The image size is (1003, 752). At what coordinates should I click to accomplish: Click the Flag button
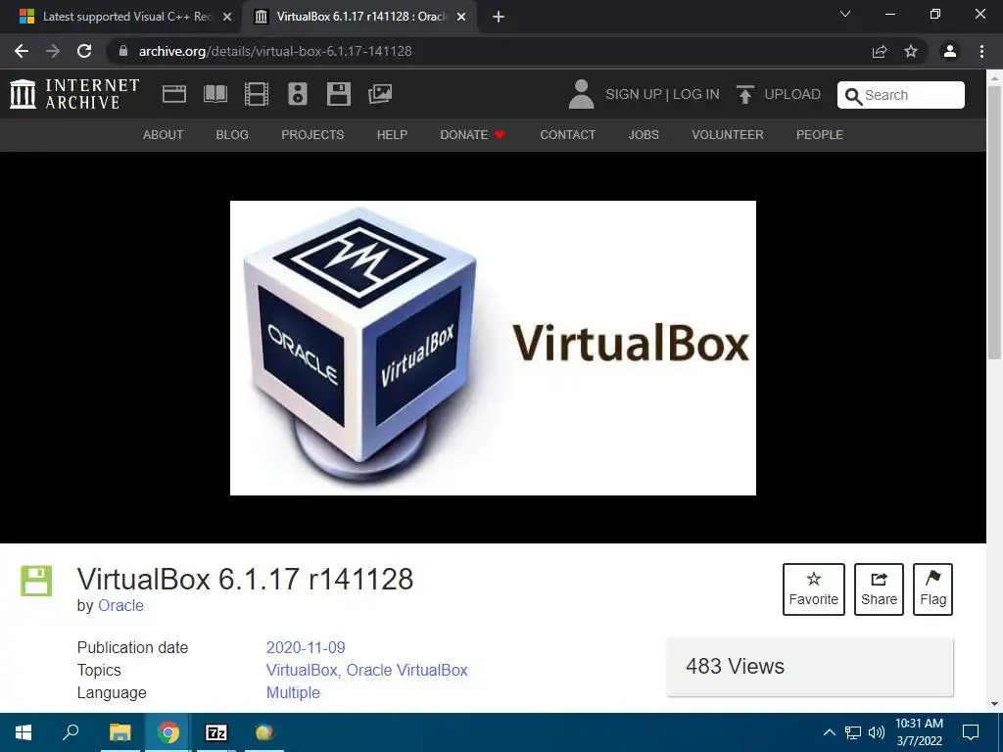[x=932, y=589]
